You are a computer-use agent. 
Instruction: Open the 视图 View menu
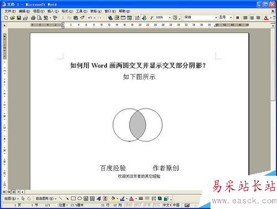pyautogui.click(x=39, y=11)
